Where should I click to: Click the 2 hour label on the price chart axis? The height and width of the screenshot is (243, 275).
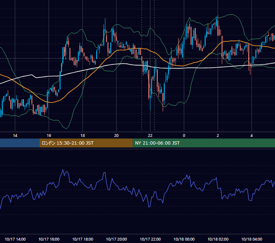pos(218,136)
